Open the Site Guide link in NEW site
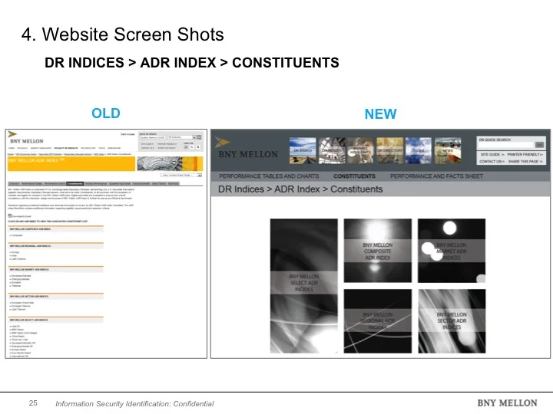 (492, 155)
